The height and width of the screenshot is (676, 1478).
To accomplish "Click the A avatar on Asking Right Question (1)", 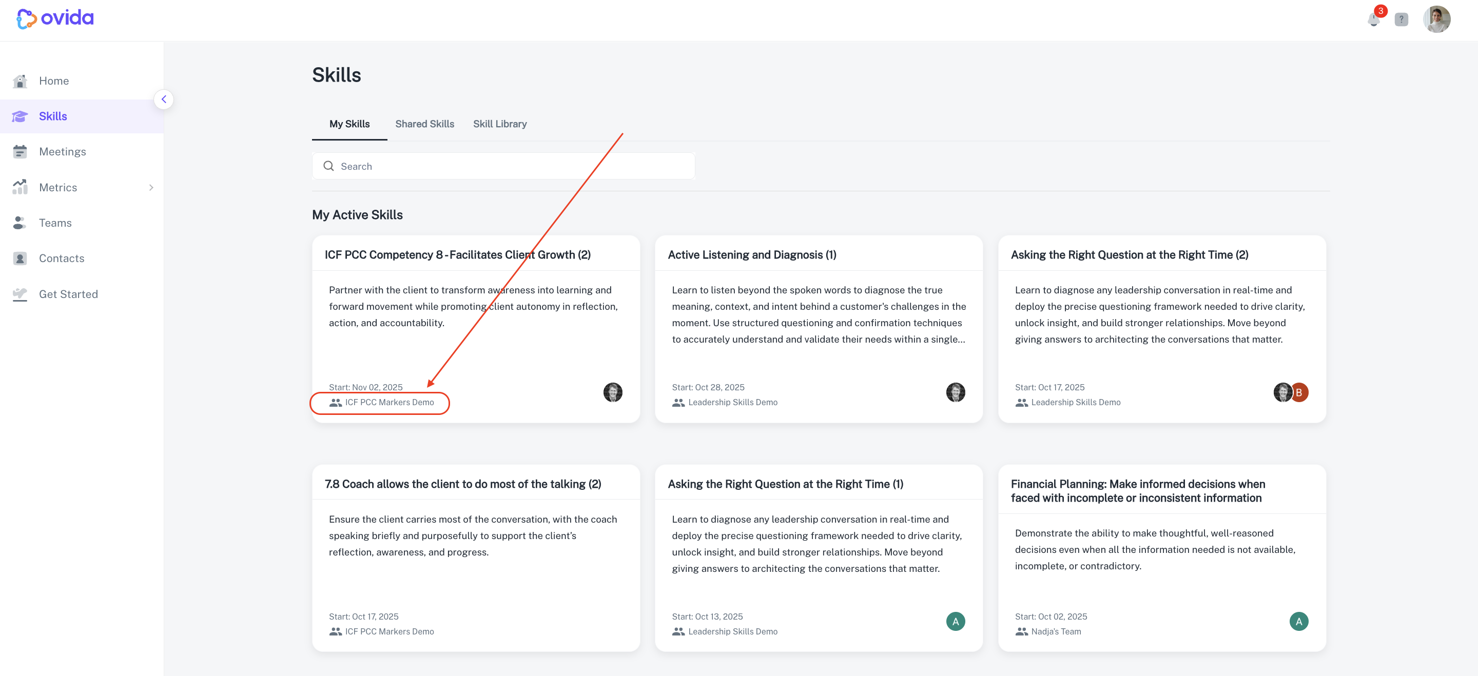I will [955, 622].
